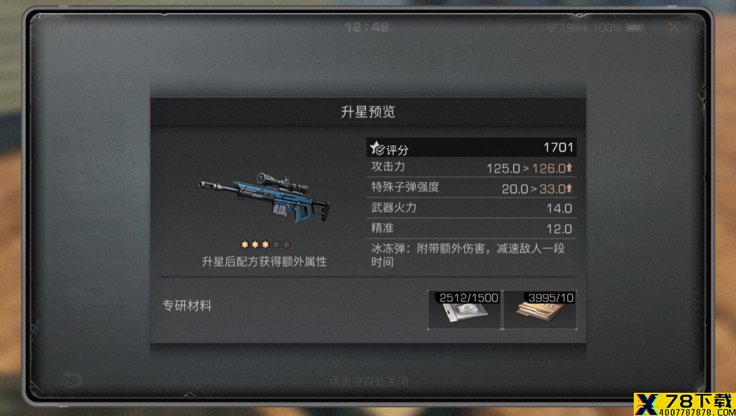Click the battery icon in status bar

(634, 28)
